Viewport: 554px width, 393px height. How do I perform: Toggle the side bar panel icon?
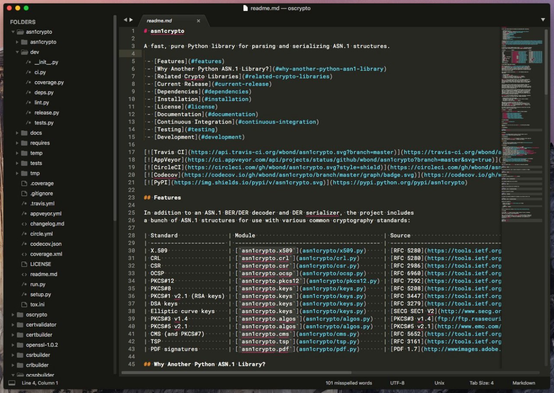[12, 383]
